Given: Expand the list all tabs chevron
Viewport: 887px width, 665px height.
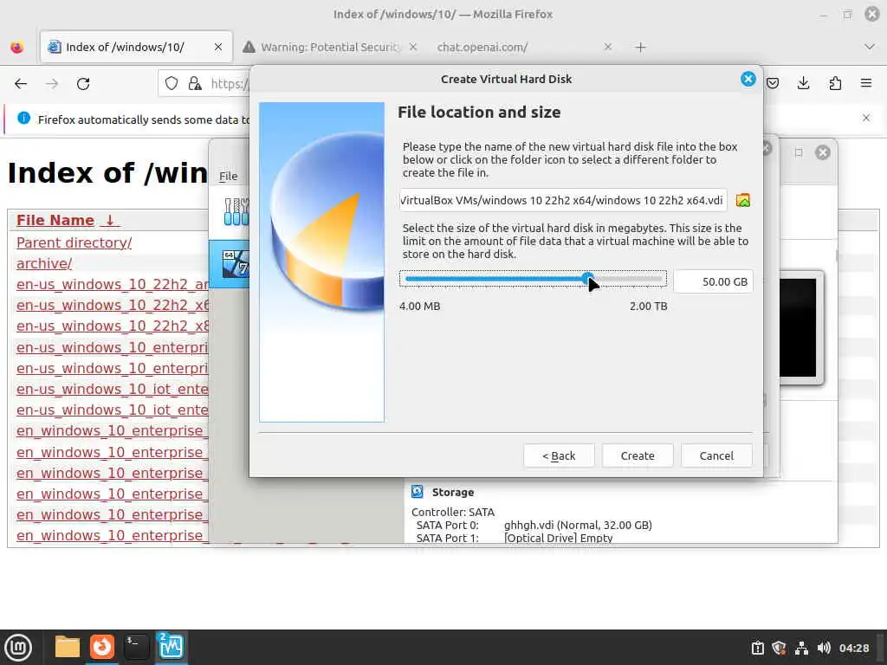Looking at the screenshot, I should coord(870,47).
